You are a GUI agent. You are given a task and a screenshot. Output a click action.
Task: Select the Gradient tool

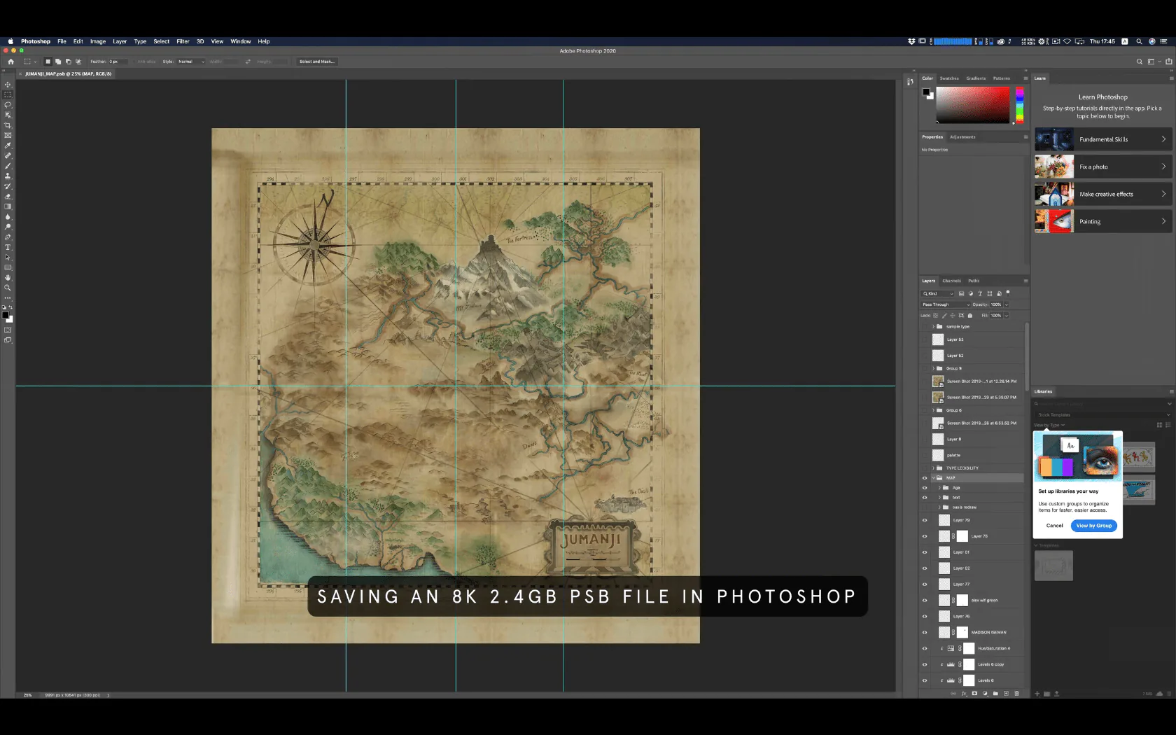pos(8,206)
